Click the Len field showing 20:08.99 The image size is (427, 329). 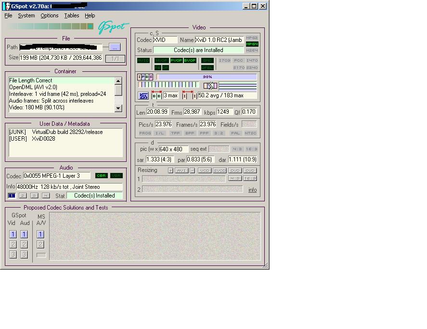[x=157, y=112]
